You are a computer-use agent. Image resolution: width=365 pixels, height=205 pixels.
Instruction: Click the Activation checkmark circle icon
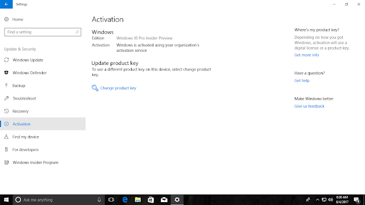tap(6, 124)
